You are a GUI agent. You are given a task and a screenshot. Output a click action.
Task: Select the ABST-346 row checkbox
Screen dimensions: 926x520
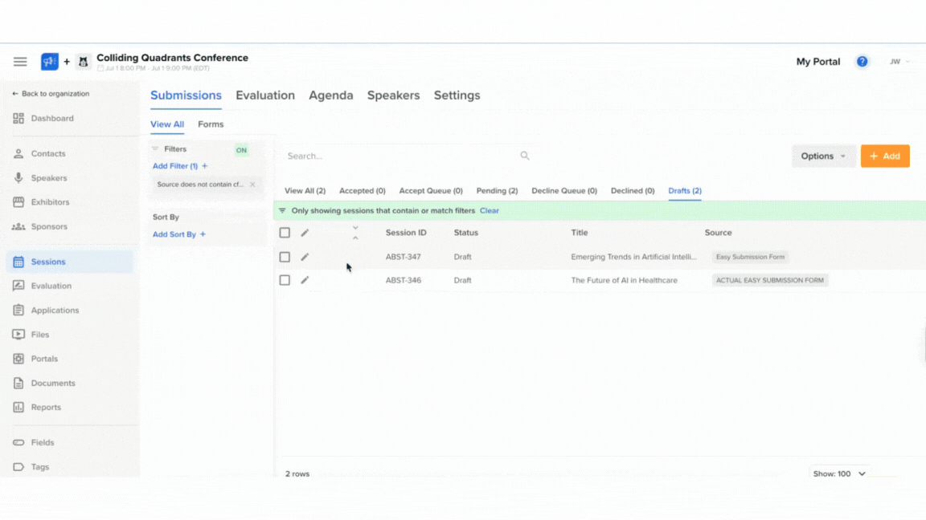pos(285,281)
